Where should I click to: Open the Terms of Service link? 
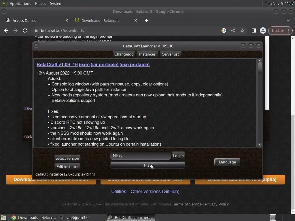click(187, 204)
